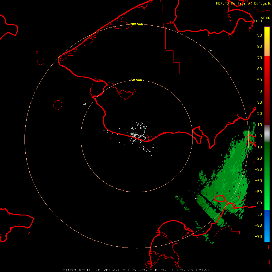
Task: Select the positive 10 scale value
Action: coord(260,125)
